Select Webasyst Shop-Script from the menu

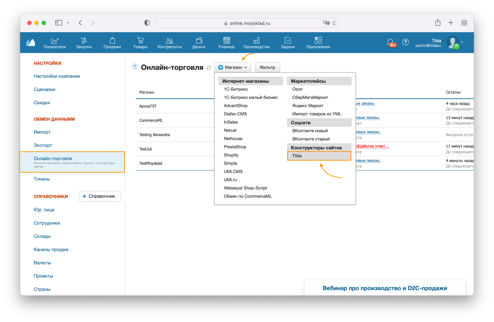(x=245, y=188)
